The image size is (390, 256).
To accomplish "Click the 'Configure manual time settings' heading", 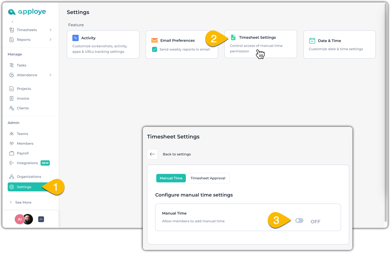I will 194,195.
